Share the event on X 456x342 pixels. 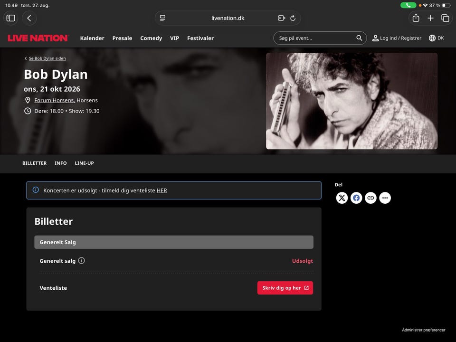coord(342,198)
